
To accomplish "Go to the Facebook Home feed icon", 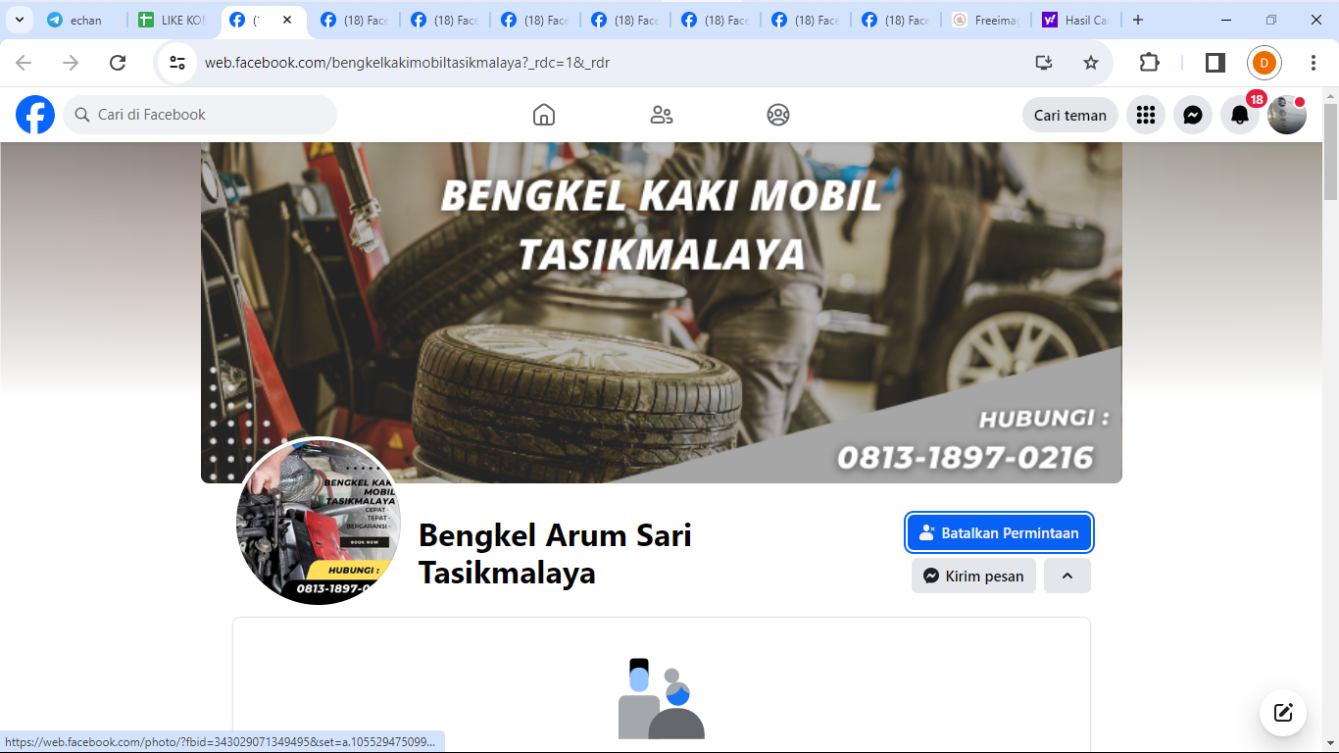I will [544, 115].
